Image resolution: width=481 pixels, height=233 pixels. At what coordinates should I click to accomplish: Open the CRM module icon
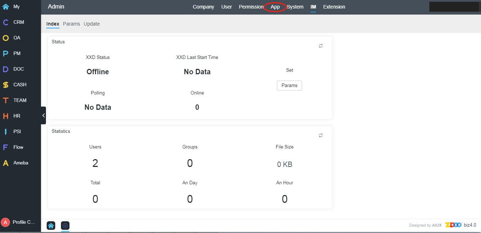(x=6, y=22)
